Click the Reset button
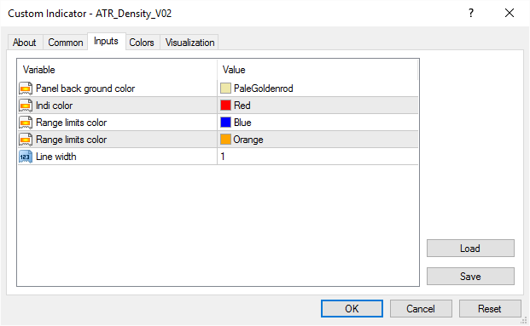This screenshot has width=530, height=326. (x=490, y=308)
